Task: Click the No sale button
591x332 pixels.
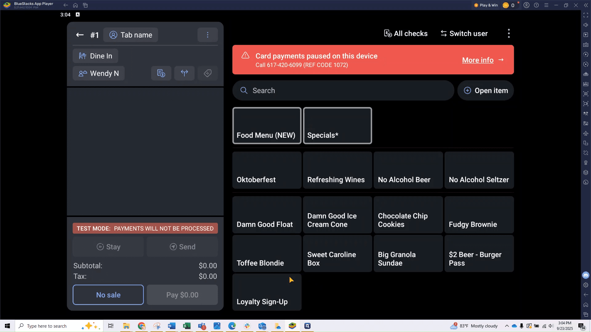Action: click(x=108, y=295)
